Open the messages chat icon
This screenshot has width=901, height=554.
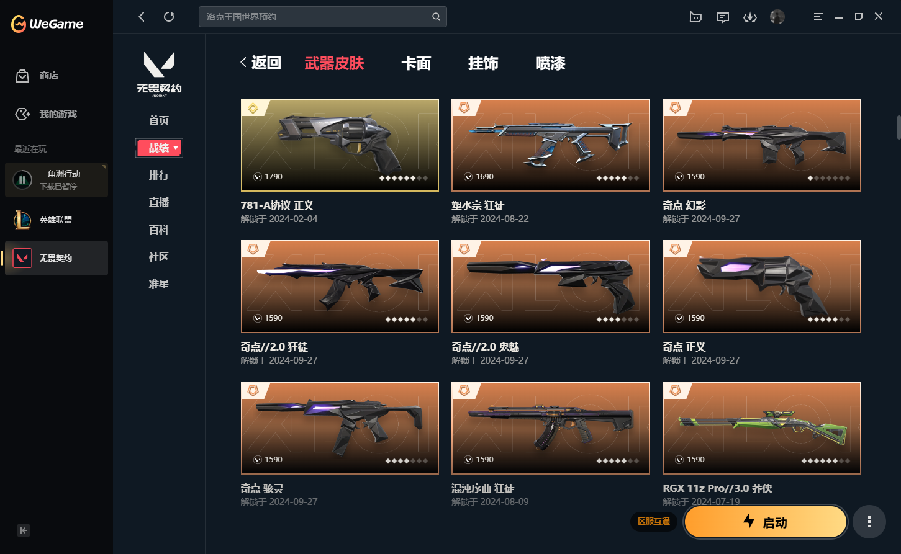click(x=723, y=17)
